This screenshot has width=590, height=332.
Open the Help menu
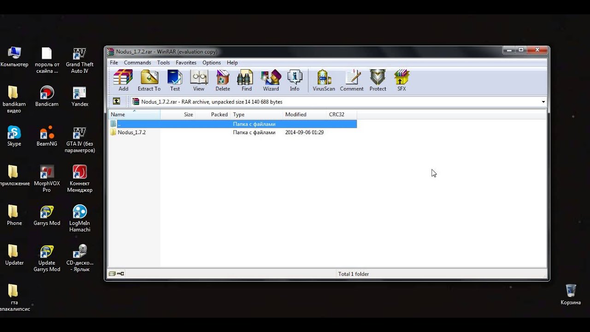click(232, 63)
